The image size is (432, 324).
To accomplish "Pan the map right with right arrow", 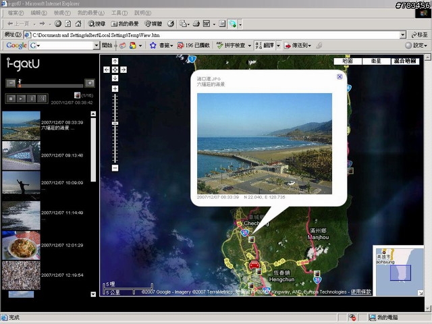I will [x=124, y=70].
